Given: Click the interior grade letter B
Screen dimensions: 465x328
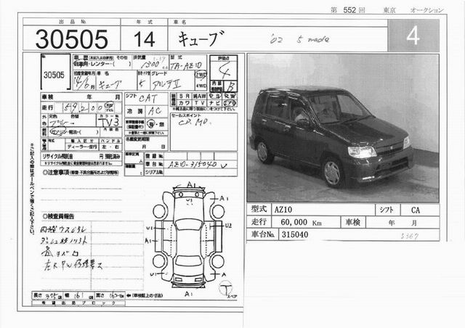Looking at the screenshot, I should click(230, 87).
